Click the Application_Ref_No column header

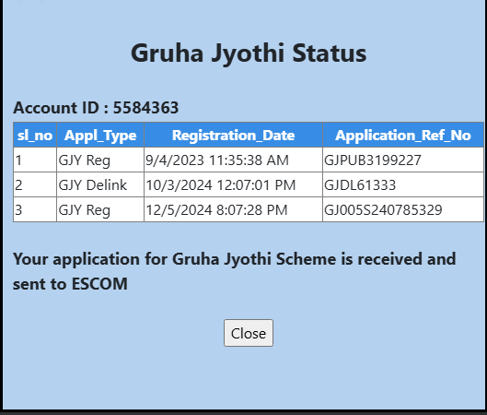coord(403,135)
